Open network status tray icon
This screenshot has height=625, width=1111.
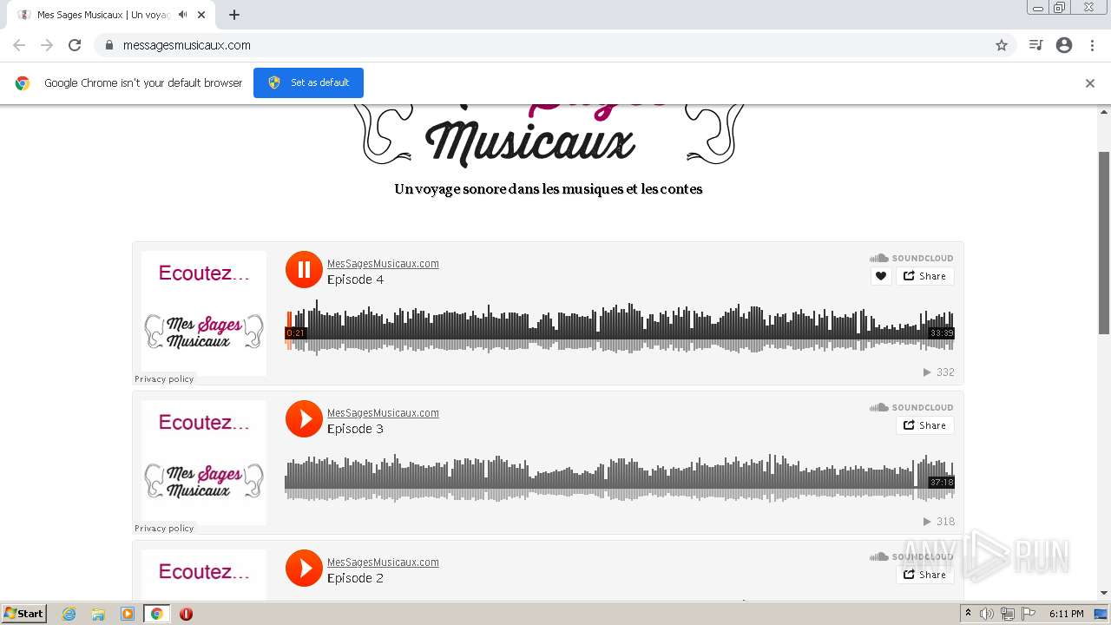[1008, 614]
